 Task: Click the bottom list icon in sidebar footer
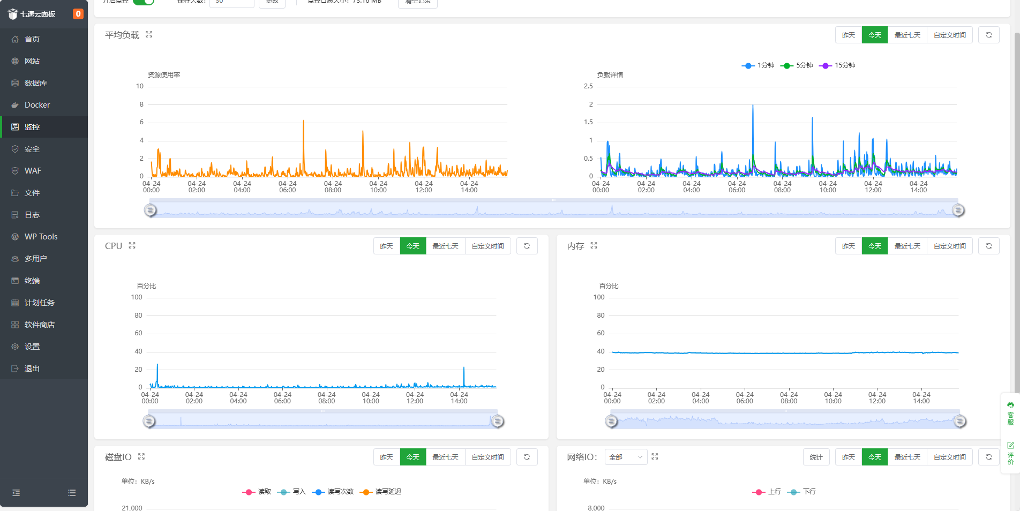pos(72,493)
